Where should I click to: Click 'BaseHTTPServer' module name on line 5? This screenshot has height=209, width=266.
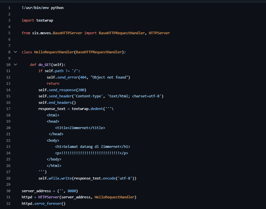[x=67, y=33]
